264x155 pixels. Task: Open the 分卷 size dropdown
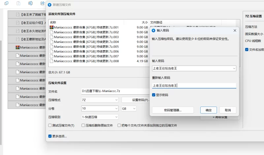coord(116,108)
